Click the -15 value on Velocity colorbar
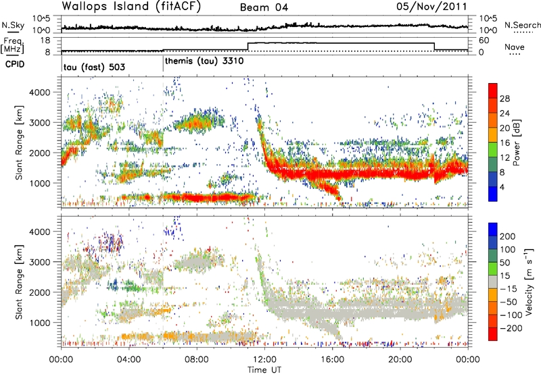541x374 pixels. click(509, 289)
